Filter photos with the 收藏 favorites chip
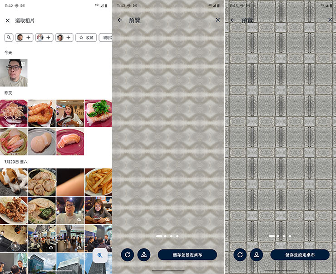The image size is (336, 274). pyautogui.click(x=86, y=38)
